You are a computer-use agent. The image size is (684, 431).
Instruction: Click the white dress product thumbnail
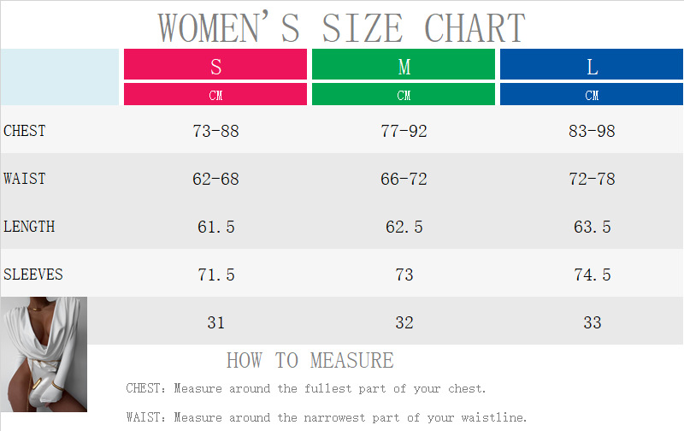click(43, 362)
